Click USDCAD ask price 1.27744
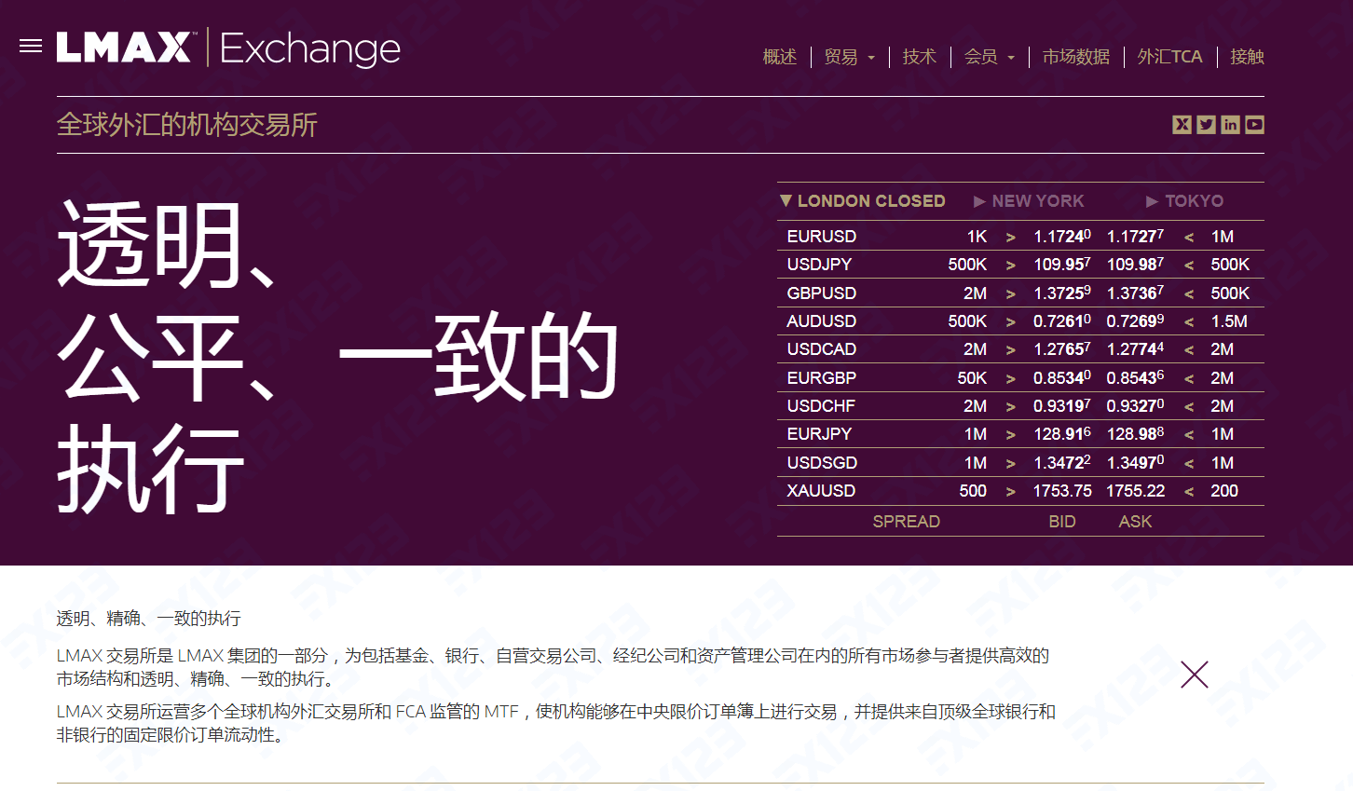Viewport: 1353px width, 791px height. tap(1135, 349)
